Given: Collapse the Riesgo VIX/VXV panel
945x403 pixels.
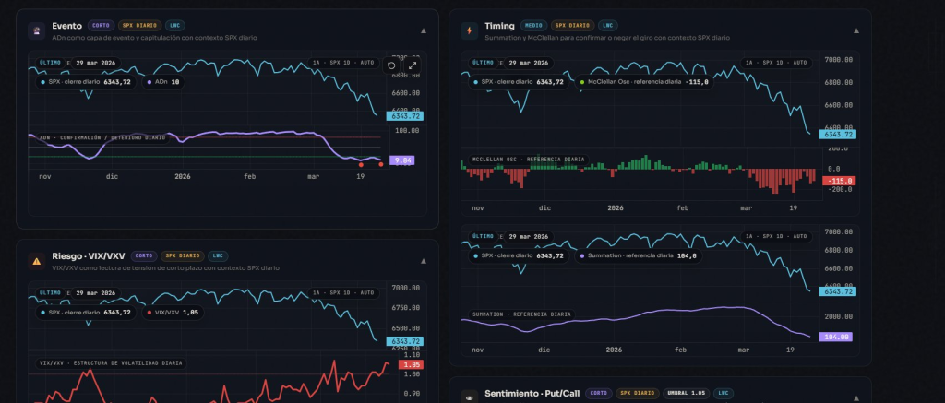Looking at the screenshot, I should pyautogui.click(x=424, y=260).
